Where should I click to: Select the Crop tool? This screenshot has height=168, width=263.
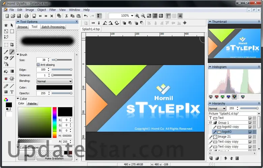click(12, 45)
